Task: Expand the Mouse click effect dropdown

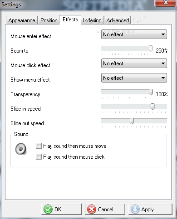Action: coord(134,63)
